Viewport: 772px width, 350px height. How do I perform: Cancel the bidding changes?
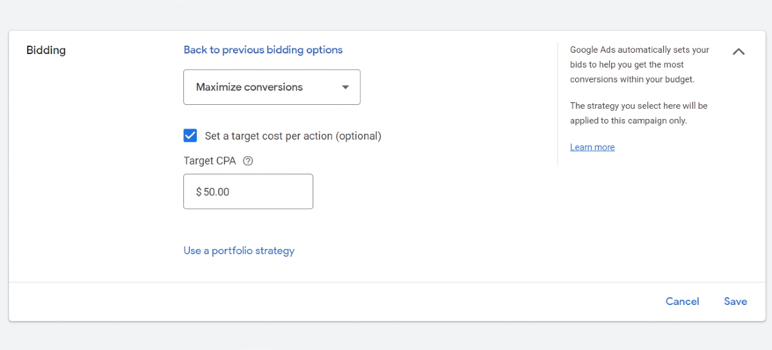[682, 301]
